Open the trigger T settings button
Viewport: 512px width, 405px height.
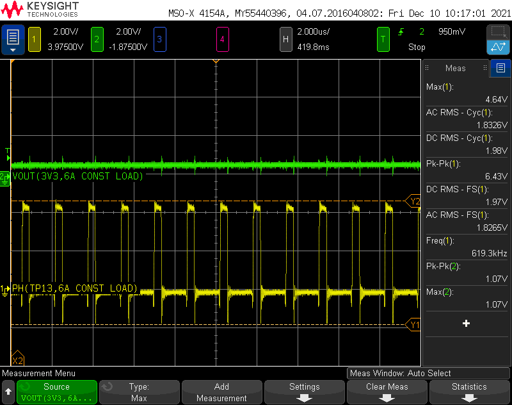point(383,40)
